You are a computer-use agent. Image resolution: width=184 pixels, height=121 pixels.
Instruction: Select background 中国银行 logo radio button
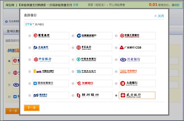[9, 73]
